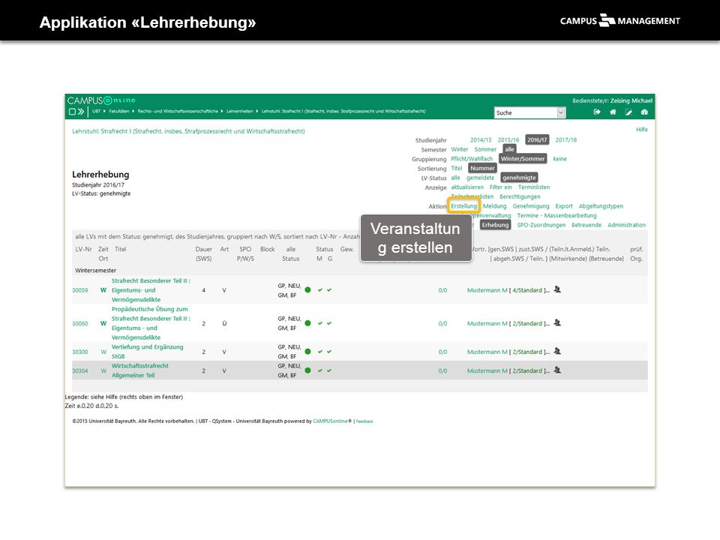Screen dimensions: 720x540
Task: Open SPO-Zuordnungen
Action: 541,225
